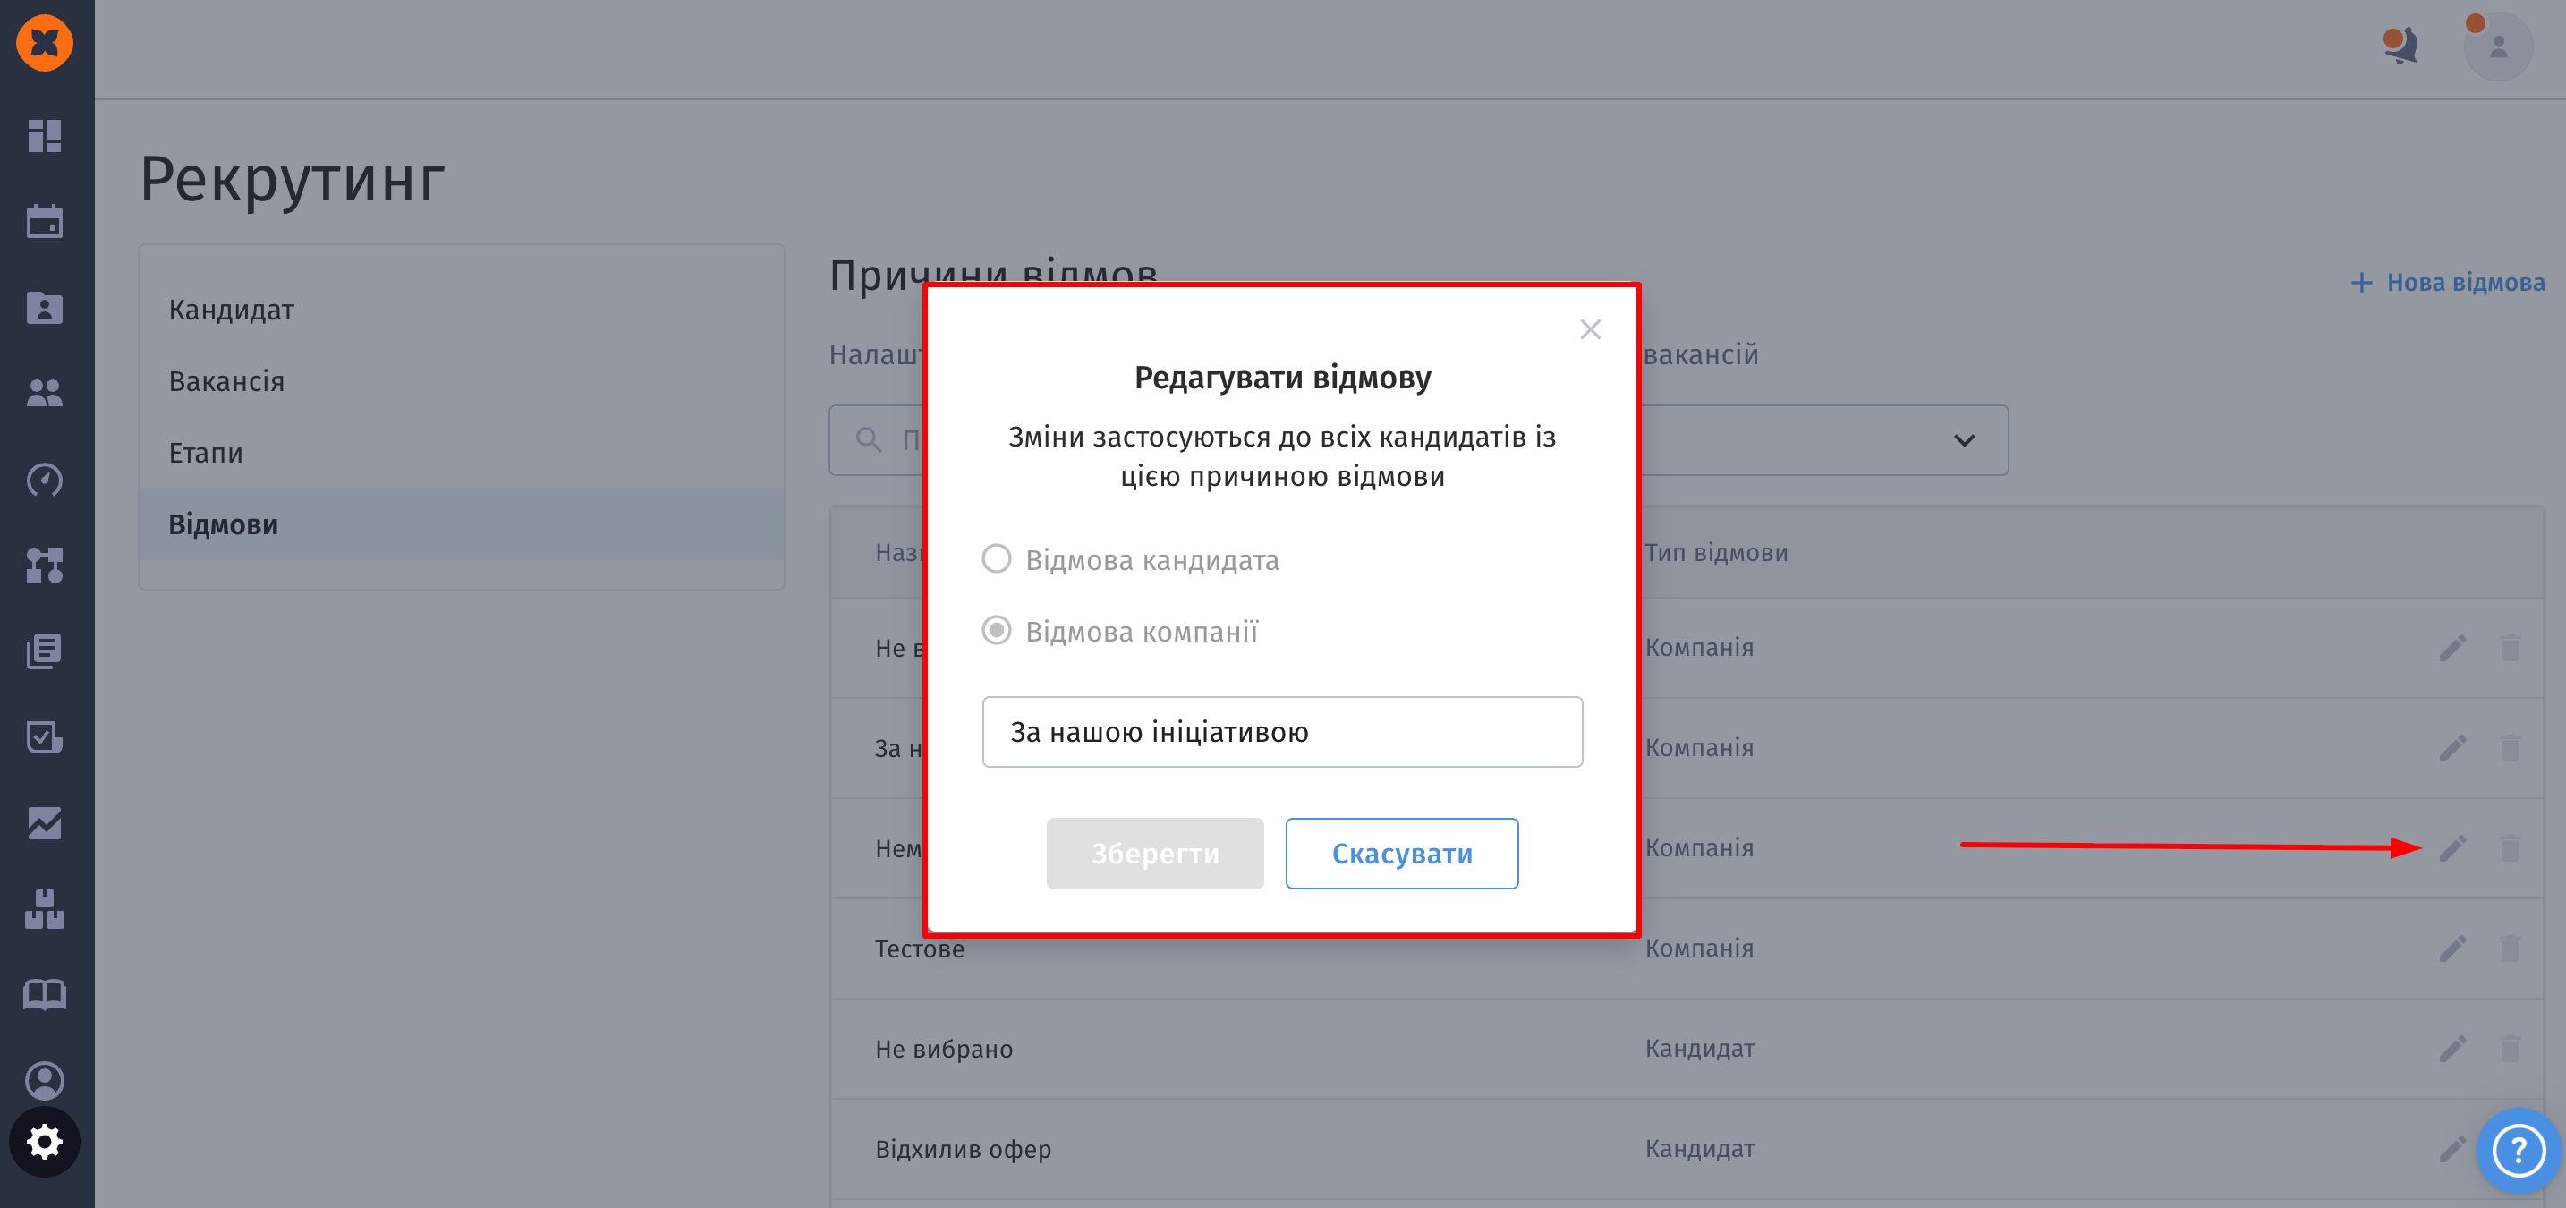2566x1208 pixels.
Task: Expand the vacancies dropdown chevron
Action: (x=1963, y=440)
